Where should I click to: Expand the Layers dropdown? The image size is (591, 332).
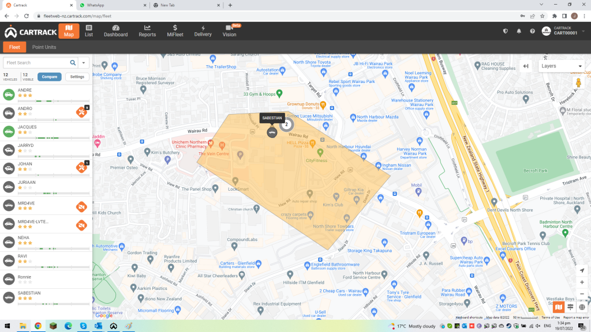click(561, 66)
